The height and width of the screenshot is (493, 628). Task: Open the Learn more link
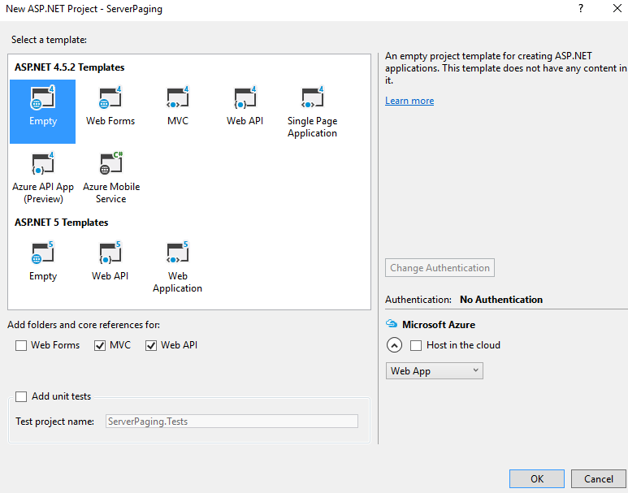pos(409,101)
